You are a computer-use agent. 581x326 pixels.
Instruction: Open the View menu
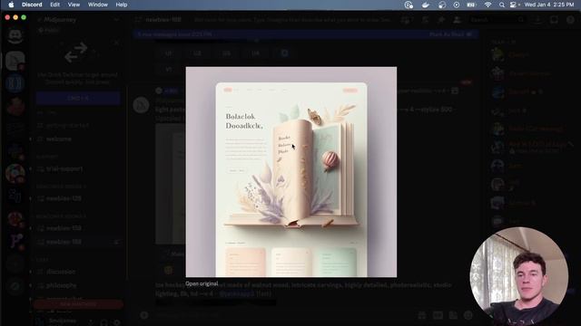click(74, 5)
